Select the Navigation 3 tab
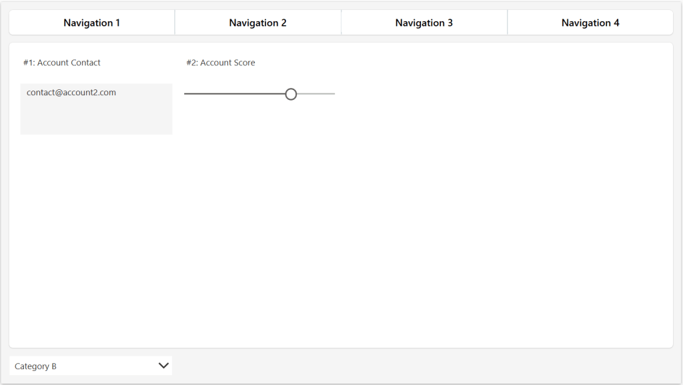 pos(424,23)
